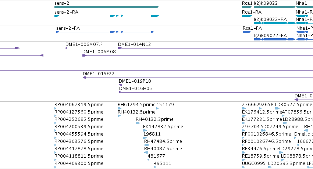Select the DME1-016H05 clone marker

click(x=120, y=92)
